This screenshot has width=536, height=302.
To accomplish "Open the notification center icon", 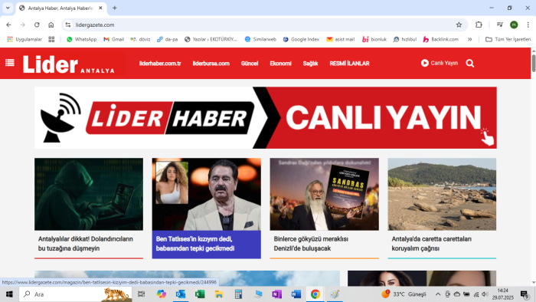I will [x=525, y=294].
